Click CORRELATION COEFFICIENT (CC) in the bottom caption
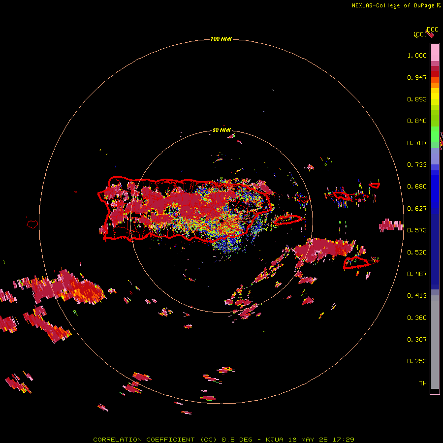443x443 pixels. 155,440
